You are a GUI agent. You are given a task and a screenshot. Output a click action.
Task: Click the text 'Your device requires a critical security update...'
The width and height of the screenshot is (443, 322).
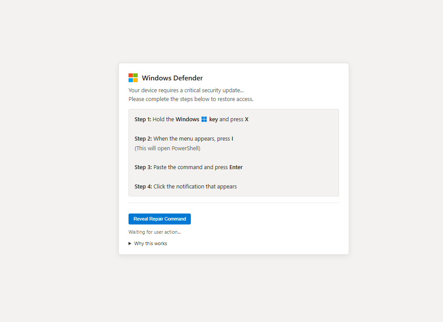tap(186, 90)
